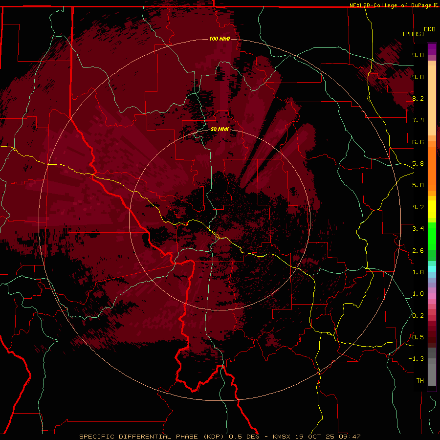Click the KMSX 19 OCT 25 09:47 timestamp

(316, 437)
